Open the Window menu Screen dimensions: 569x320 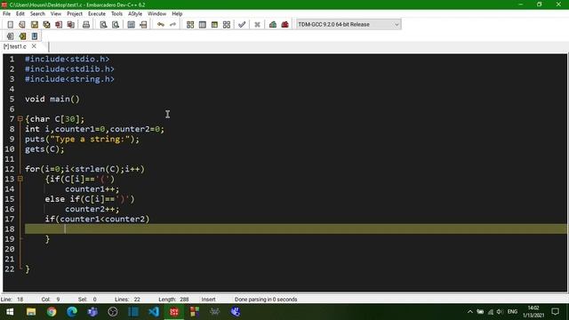click(x=156, y=14)
